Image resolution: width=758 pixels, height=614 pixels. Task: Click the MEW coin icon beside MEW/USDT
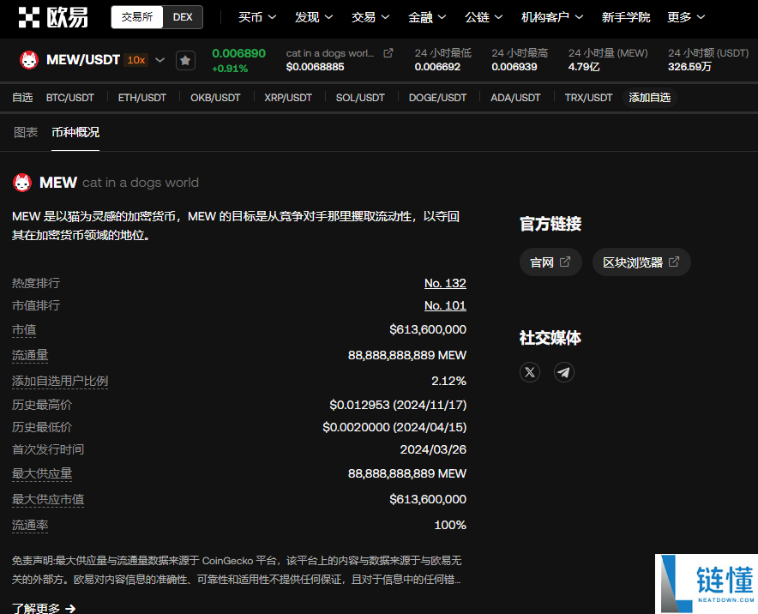click(29, 60)
